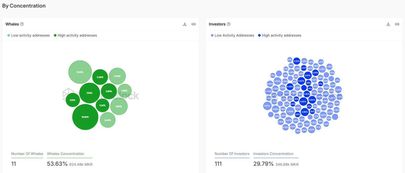The height and width of the screenshot is (173, 405).
Task: Toggle High activity addresses in Investors legend
Action: pyautogui.click(x=279, y=36)
